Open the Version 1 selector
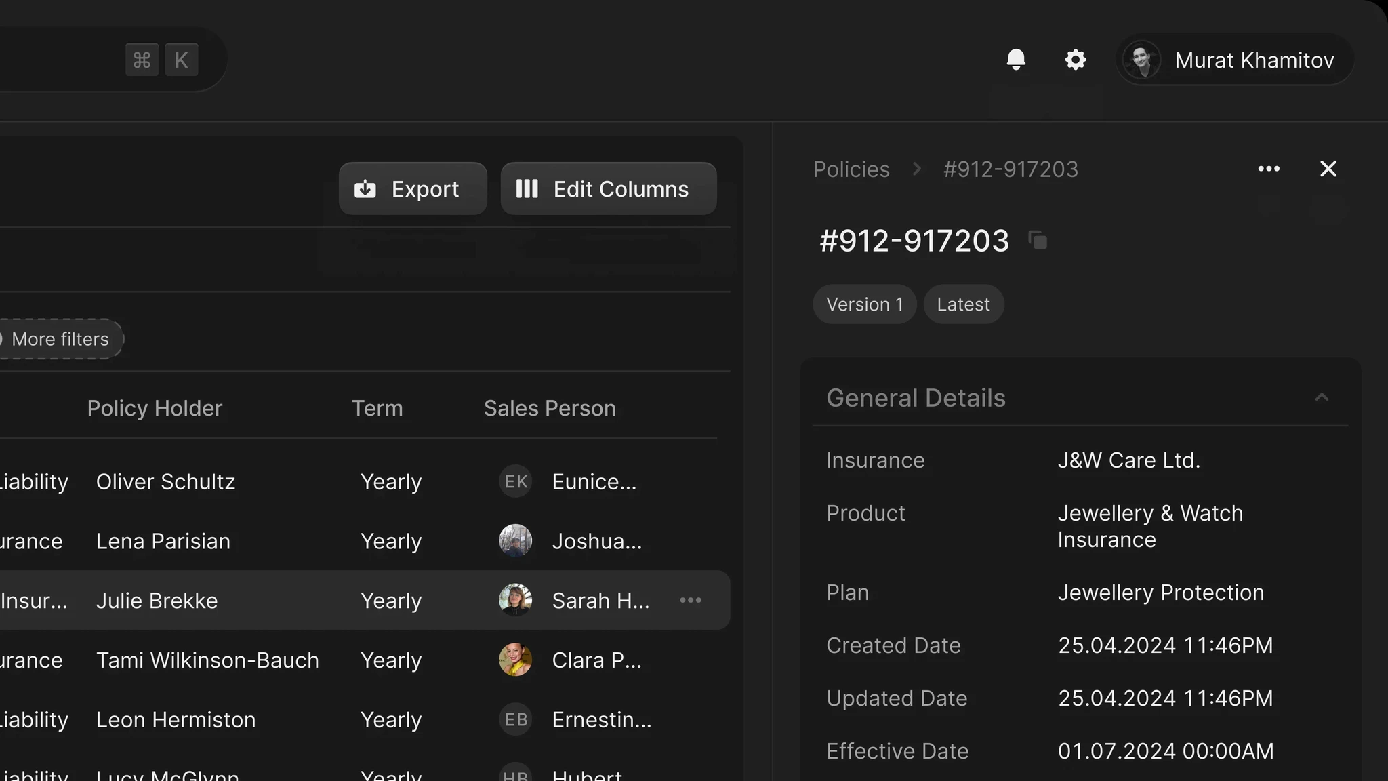 [864, 304]
